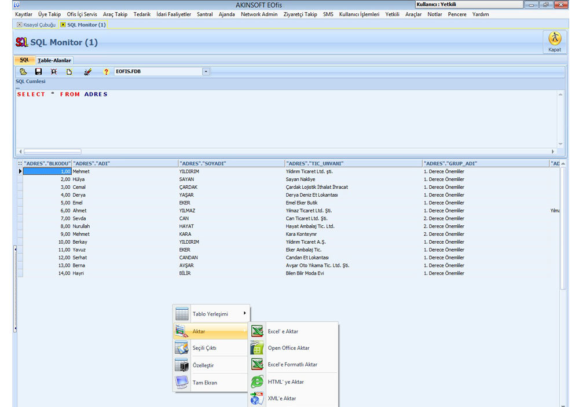This screenshot has height=407, width=579.
Task: Select the SQL tab
Action: 24,60
